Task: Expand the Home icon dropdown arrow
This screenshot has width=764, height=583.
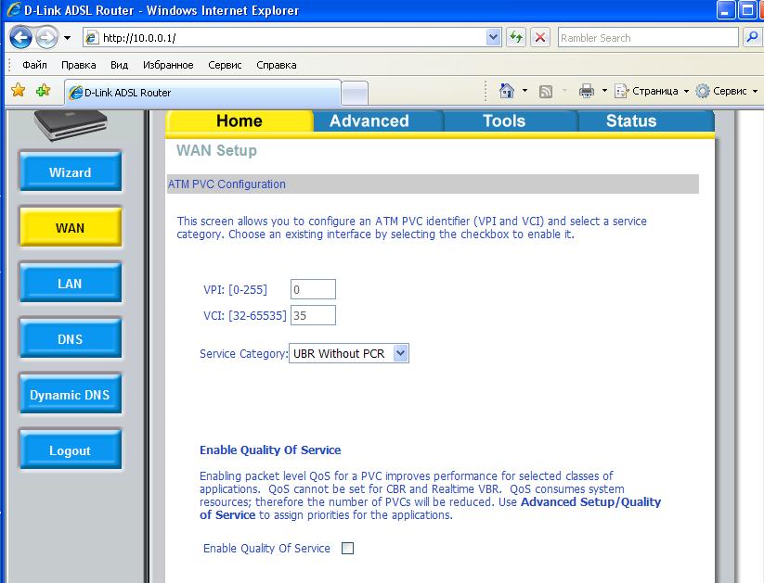Action: pos(524,91)
